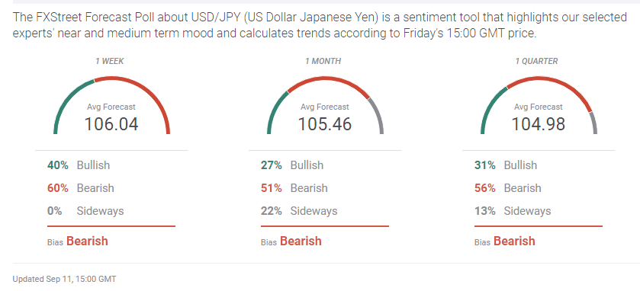
Task: Click the 106.04 average forecast value
Action: [111, 124]
